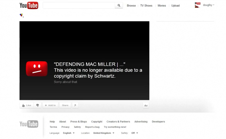
Task: Visit Creators & Partners link
Action: coord(118,121)
